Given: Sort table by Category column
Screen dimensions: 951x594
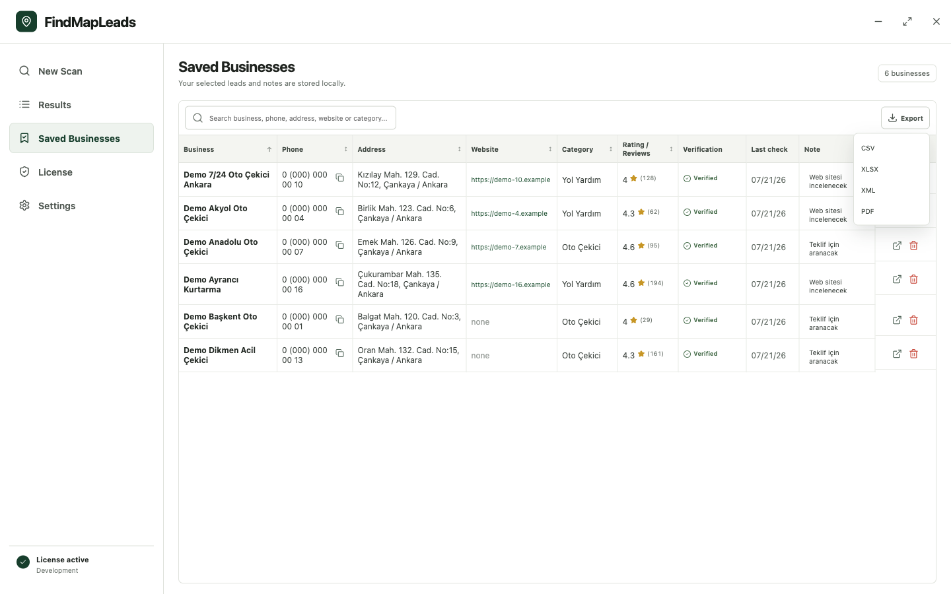Looking at the screenshot, I should coord(586,149).
